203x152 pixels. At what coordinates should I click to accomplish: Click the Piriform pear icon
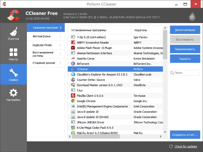pos(192,16)
